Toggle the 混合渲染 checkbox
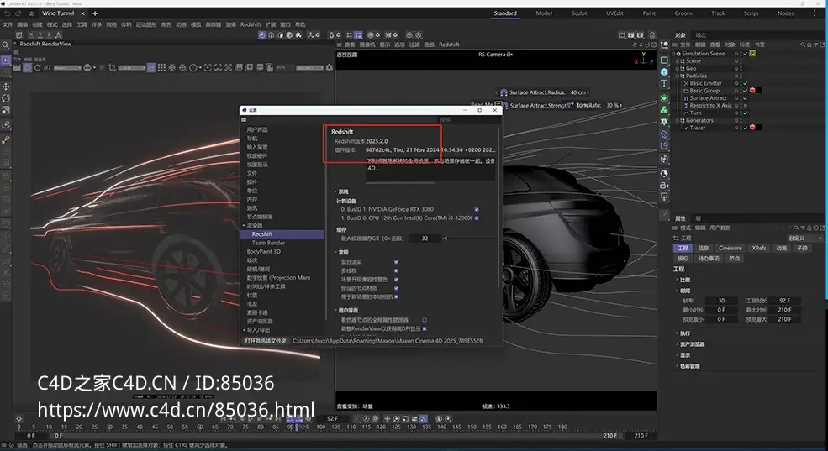The height and width of the screenshot is (451, 828). [396, 262]
